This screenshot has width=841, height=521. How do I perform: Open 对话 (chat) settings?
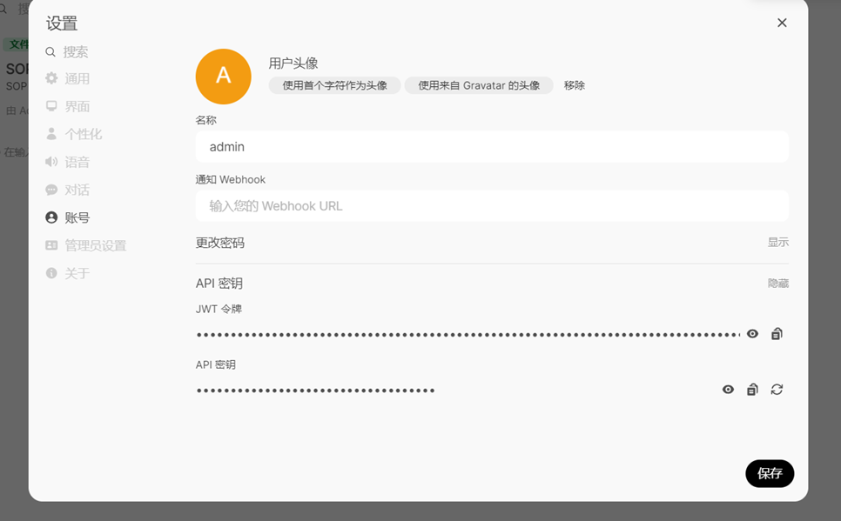tap(77, 190)
